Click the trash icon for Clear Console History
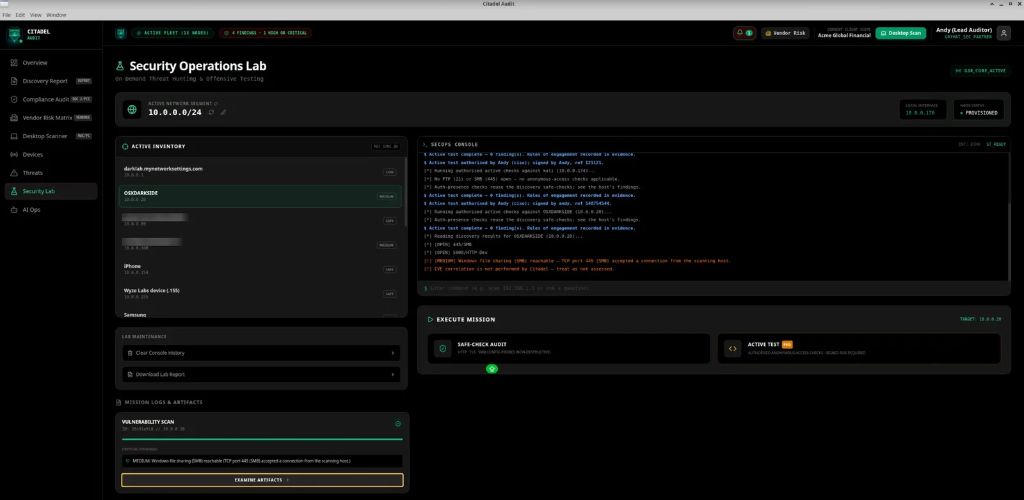The image size is (1024, 500). 130,353
